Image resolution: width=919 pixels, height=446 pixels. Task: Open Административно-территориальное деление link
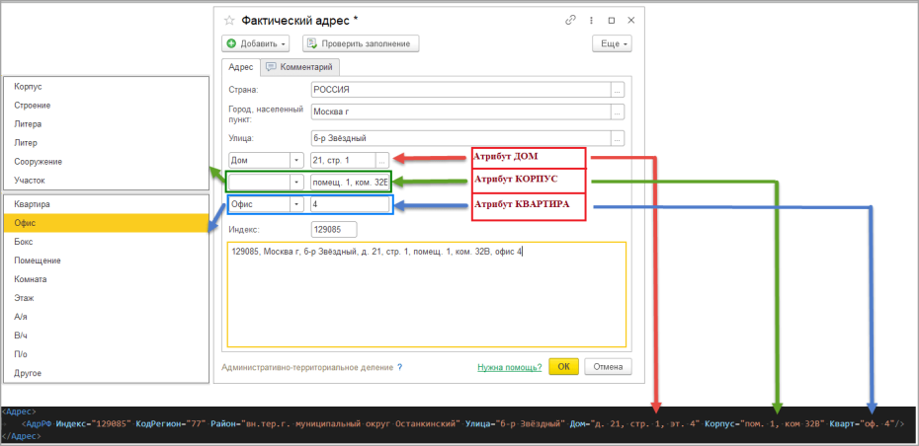click(307, 368)
